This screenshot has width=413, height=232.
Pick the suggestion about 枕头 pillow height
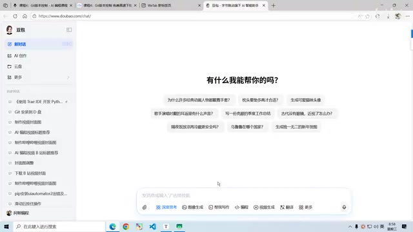[260, 100]
